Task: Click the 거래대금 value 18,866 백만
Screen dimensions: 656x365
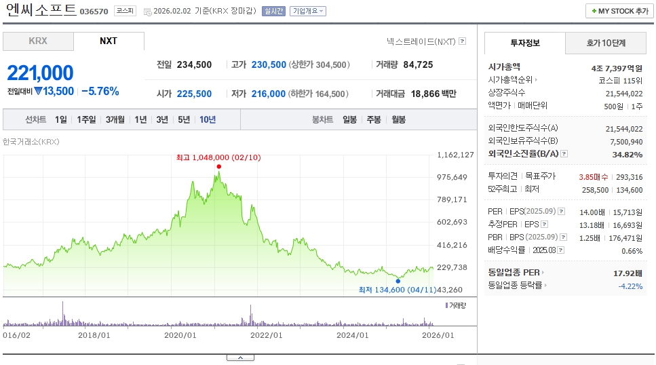Action: 433,94
